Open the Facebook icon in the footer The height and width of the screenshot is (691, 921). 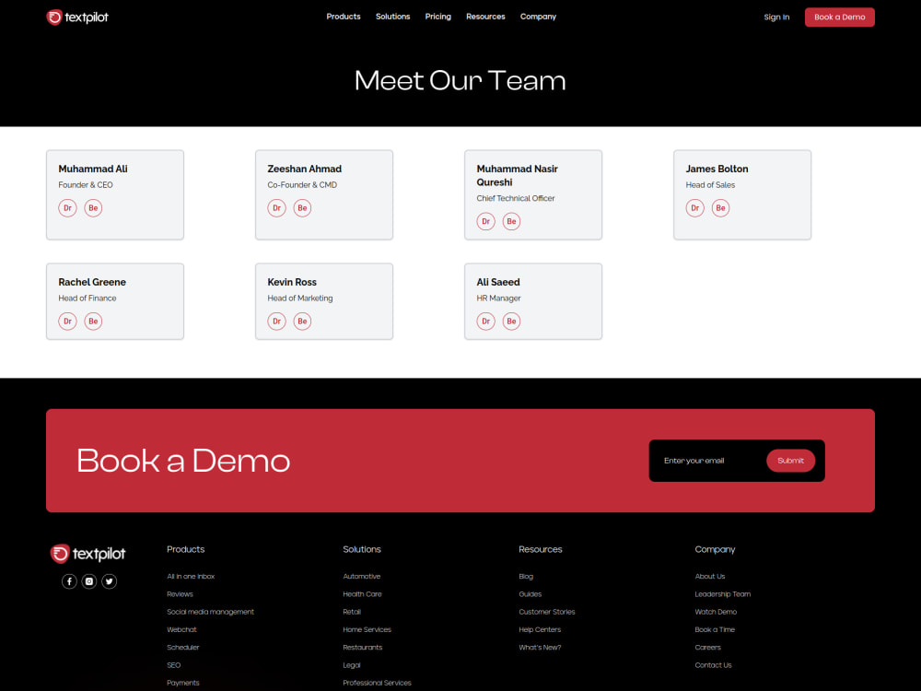point(69,581)
